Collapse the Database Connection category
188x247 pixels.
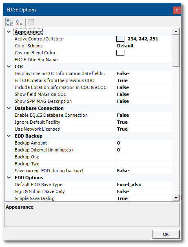click(x=9, y=108)
